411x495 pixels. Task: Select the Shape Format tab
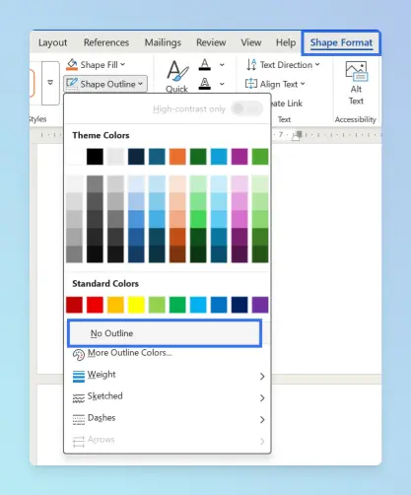[341, 42]
